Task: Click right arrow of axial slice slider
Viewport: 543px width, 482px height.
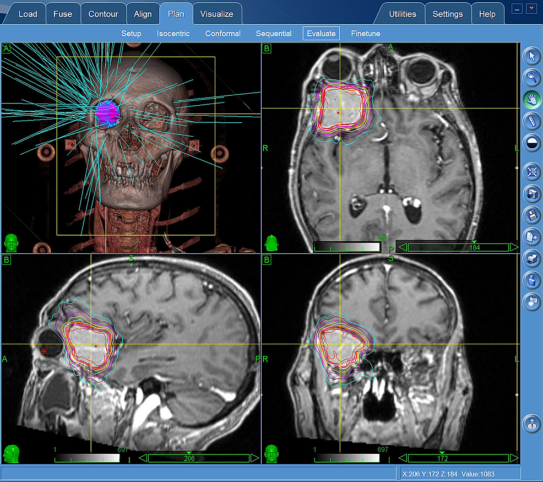Action: tap(514, 247)
